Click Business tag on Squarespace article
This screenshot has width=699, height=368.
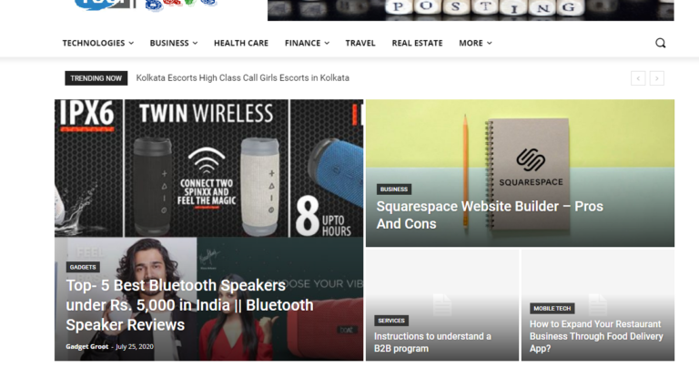click(394, 189)
